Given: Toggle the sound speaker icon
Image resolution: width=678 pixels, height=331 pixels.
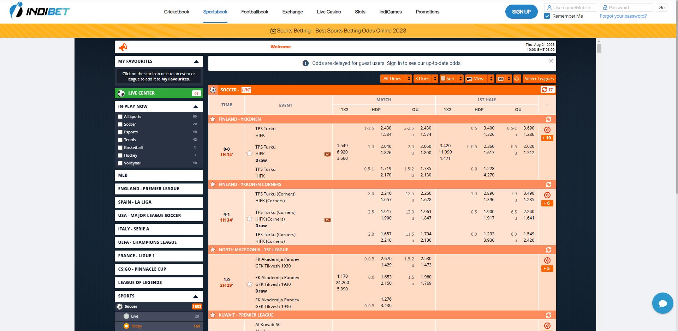Looking at the screenshot, I should pyautogui.click(x=517, y=79).
